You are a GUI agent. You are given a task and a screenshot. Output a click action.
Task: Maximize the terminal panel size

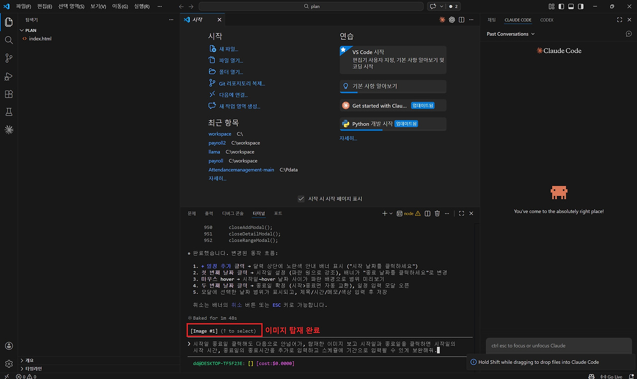(461, 213)
